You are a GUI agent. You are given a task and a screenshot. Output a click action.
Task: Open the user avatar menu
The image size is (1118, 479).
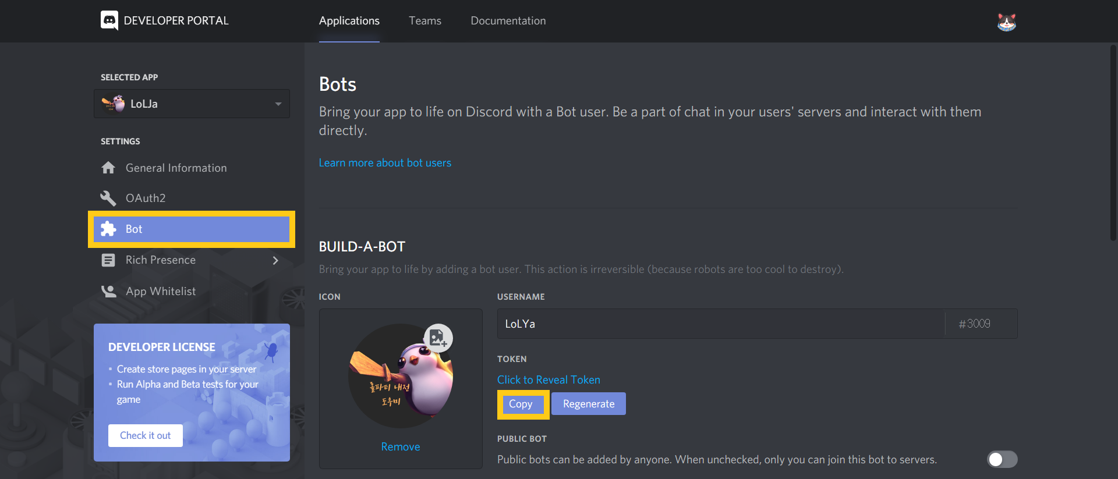tap(1006, 22)
